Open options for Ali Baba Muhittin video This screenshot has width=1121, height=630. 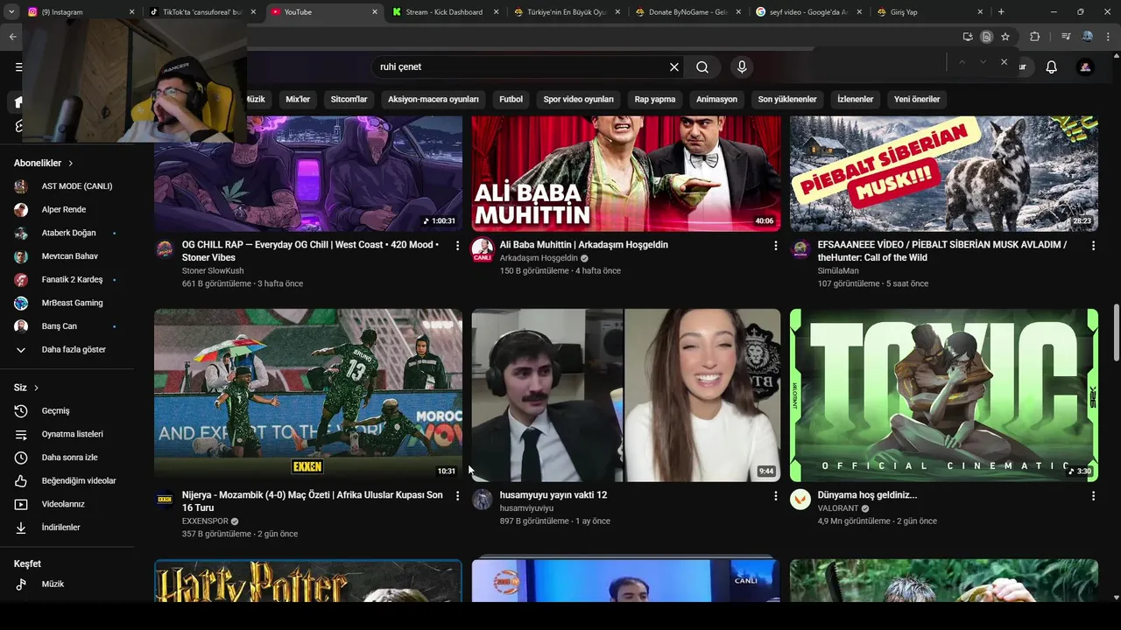tap(775, 246)
